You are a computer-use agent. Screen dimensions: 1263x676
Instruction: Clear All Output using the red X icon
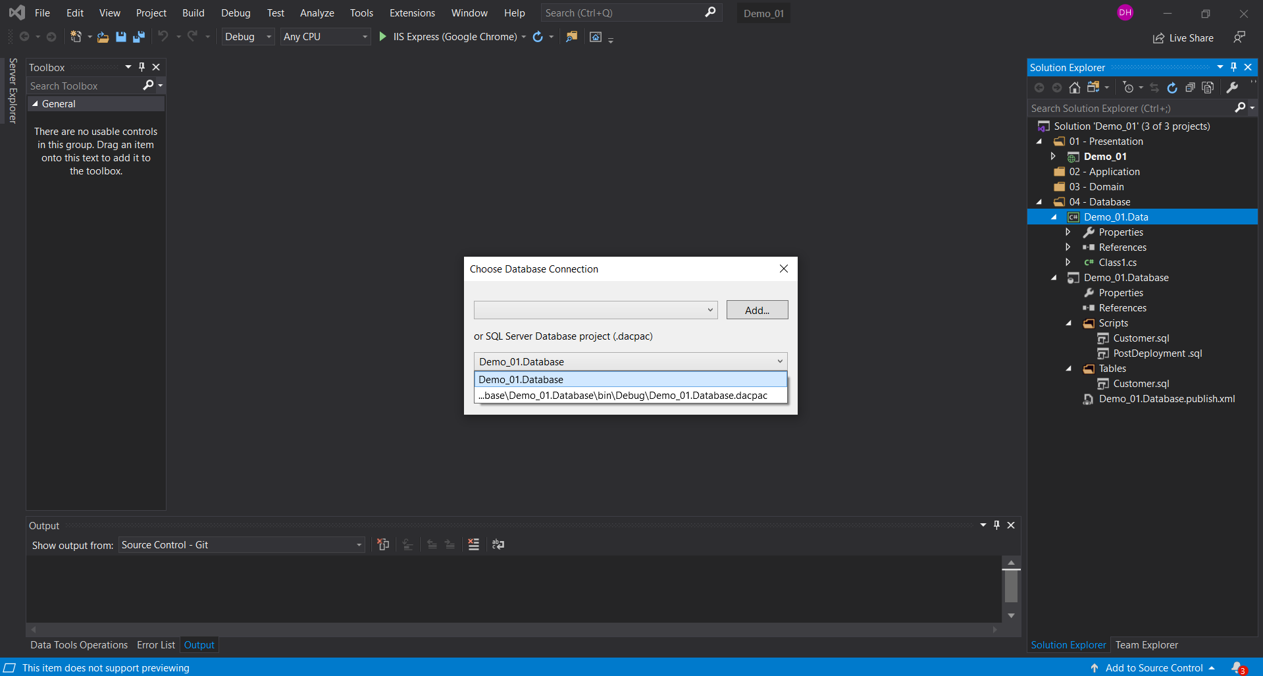473,545
